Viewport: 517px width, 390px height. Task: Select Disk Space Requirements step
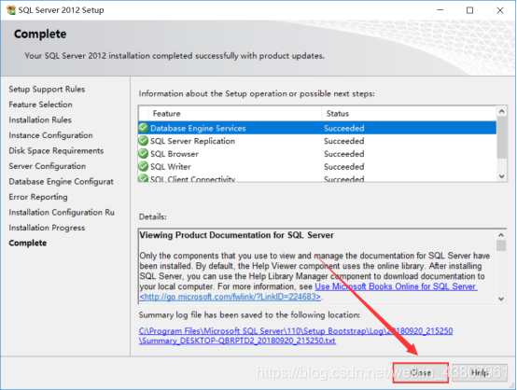(56, 150)
